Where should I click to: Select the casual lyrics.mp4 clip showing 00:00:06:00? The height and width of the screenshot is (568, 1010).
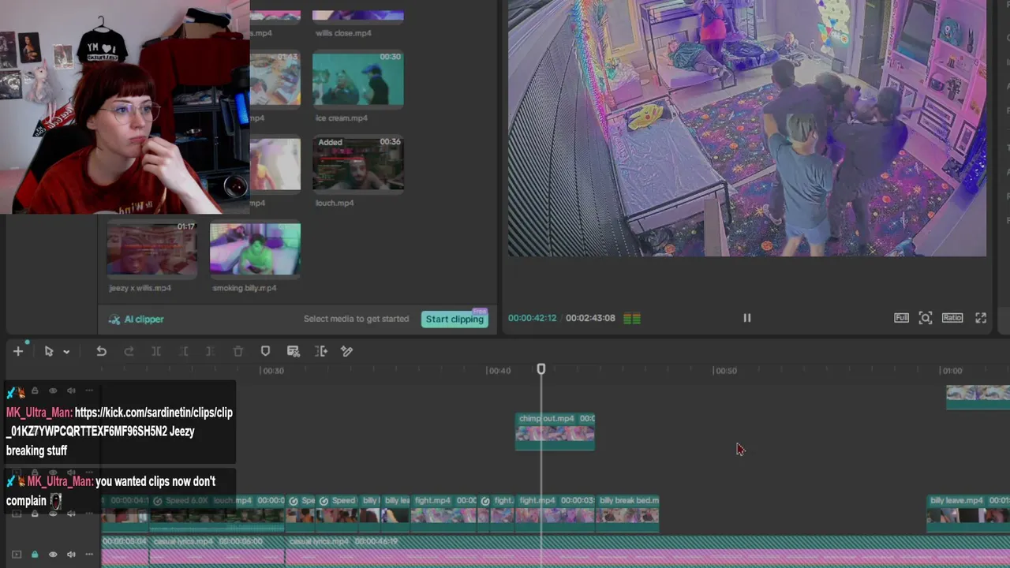click(217, 551)
